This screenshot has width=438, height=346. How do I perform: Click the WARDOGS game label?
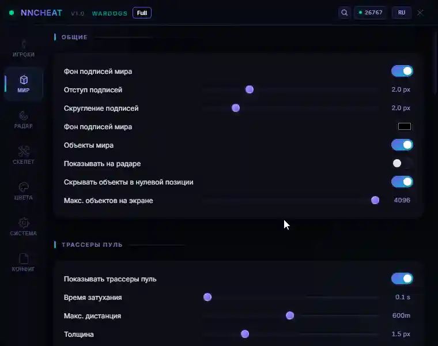click(109, 13)
